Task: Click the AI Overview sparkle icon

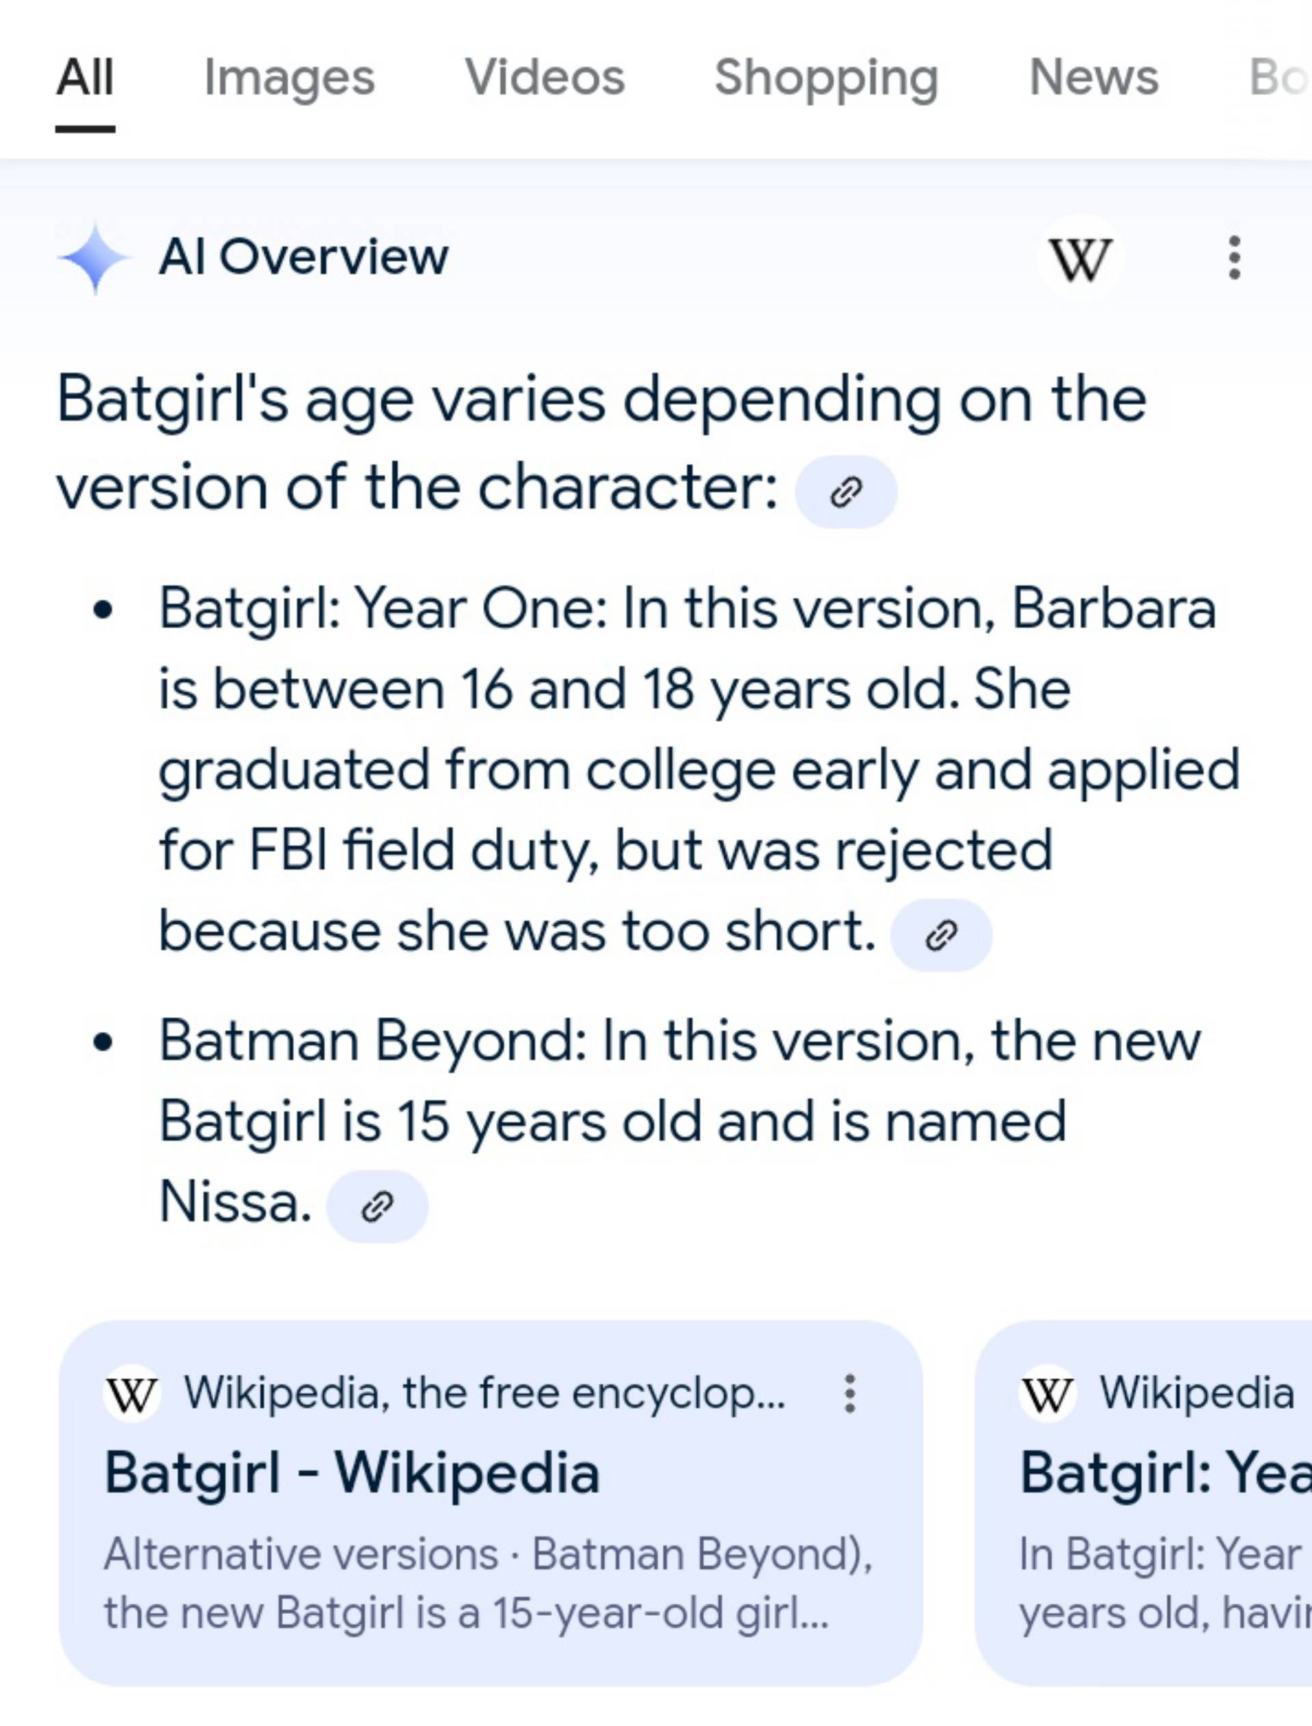Action: (94, 258)
